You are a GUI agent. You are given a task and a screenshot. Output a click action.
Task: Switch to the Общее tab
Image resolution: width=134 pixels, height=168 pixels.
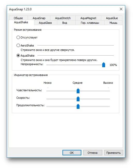(x=18, y=18)
